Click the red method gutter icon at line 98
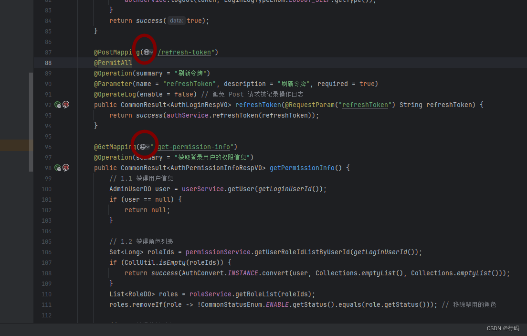527x336 pixels. [x=66, y=167]
